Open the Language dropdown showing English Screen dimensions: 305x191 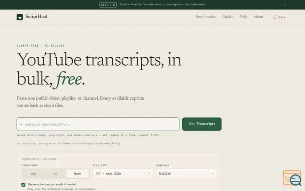tap(186, 173)
